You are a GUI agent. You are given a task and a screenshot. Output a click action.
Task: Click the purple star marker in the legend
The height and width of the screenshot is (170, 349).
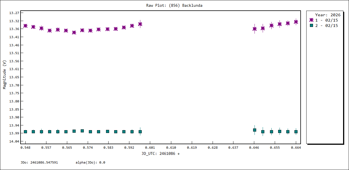[311, 20]
